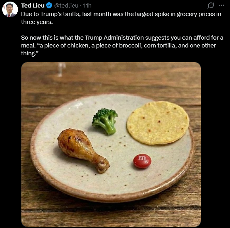Click the corn tortilla in the photo
The image size is (230, 228).
[158, 122]
